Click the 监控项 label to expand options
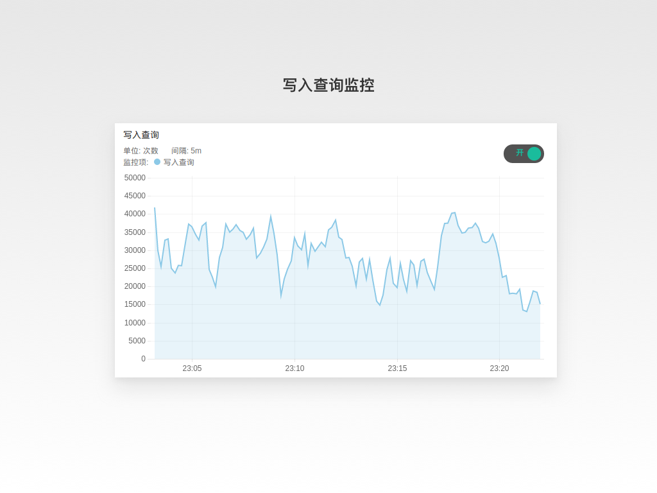 click(135, 162)
